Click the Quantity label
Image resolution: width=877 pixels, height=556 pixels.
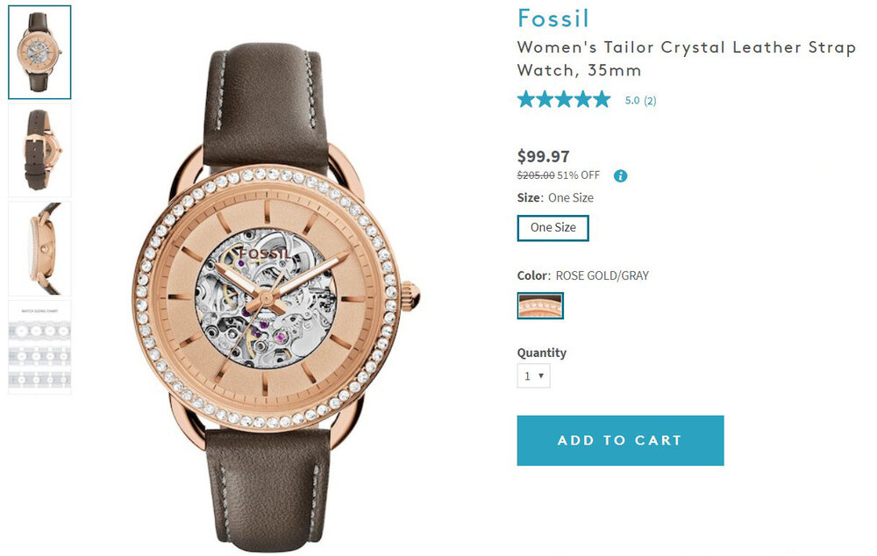click(x=541, y=353)
